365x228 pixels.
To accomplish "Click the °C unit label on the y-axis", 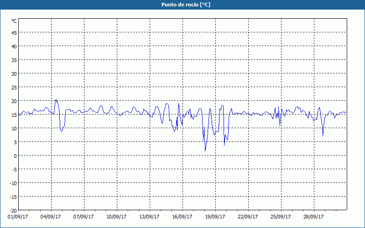I will pyautogui.click(x=14, y=21).
